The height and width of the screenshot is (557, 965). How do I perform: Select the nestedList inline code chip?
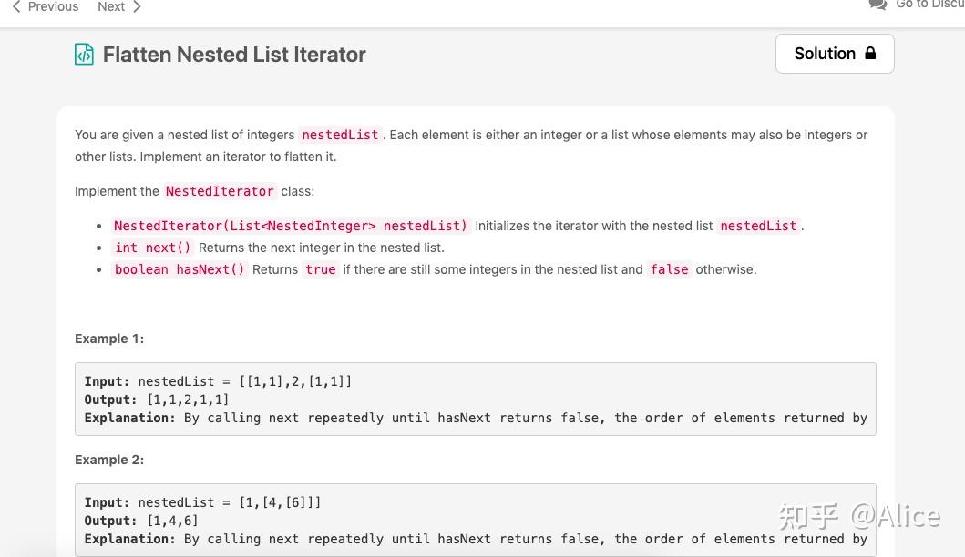[x=340, y=135]
